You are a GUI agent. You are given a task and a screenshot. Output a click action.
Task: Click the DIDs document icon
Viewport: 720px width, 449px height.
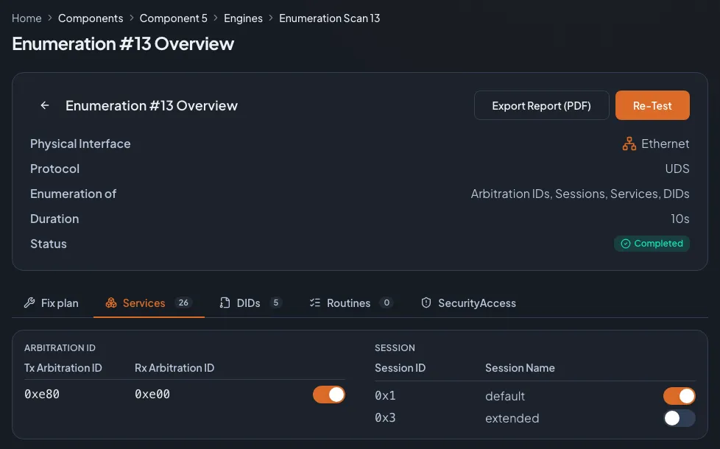coord(225,303)
